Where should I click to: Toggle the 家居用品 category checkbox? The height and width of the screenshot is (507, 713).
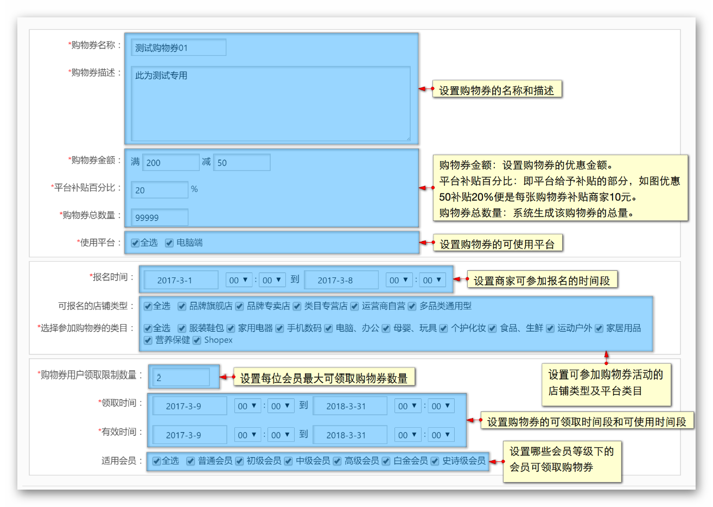[599, 328]
